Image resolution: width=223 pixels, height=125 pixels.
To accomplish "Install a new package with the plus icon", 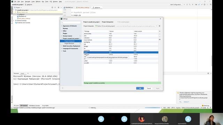I will (160, 31).
